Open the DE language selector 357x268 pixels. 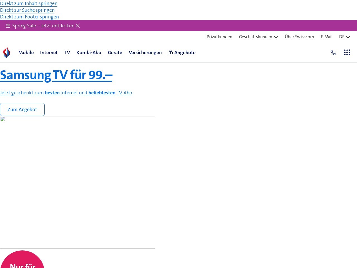click(344, 37)
